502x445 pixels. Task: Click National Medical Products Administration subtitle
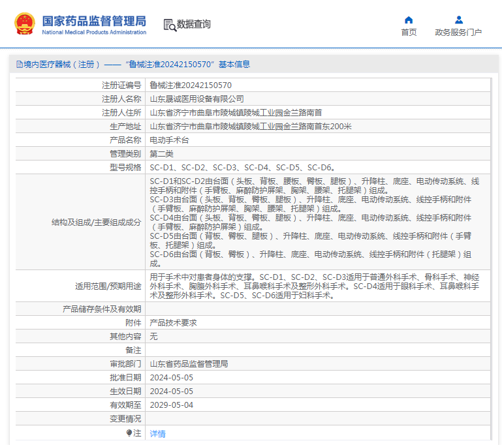[94, 33]
